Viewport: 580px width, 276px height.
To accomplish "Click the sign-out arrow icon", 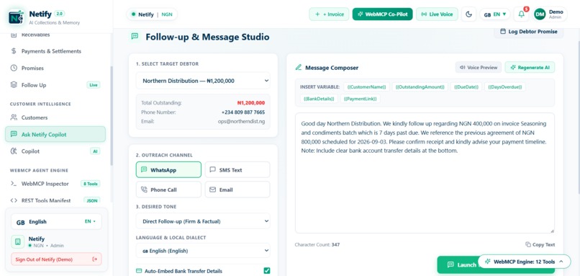I will pyautogui.click(x=95, y=259).
